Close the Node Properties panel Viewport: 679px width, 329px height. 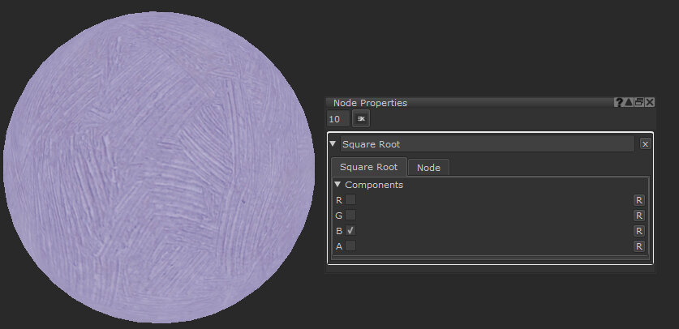(x=649, y=103)
